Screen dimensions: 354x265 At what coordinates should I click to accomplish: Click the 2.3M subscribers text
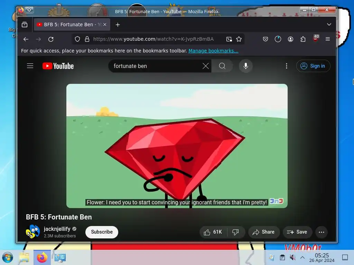(x=60, y=236)
